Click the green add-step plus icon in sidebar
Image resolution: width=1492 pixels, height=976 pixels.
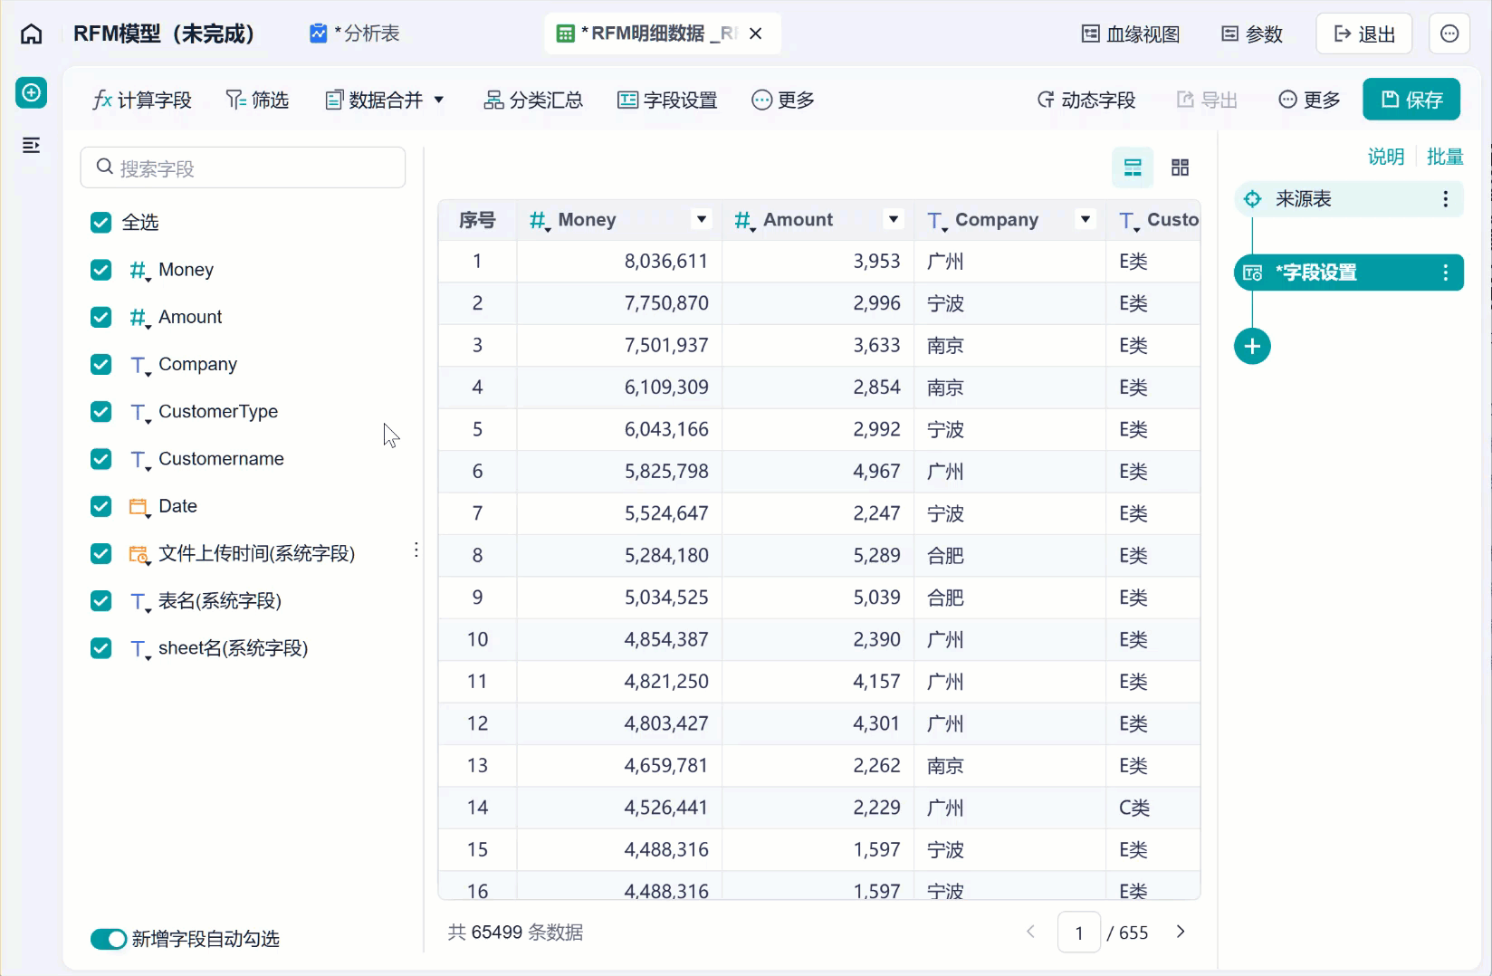[32, 92]
